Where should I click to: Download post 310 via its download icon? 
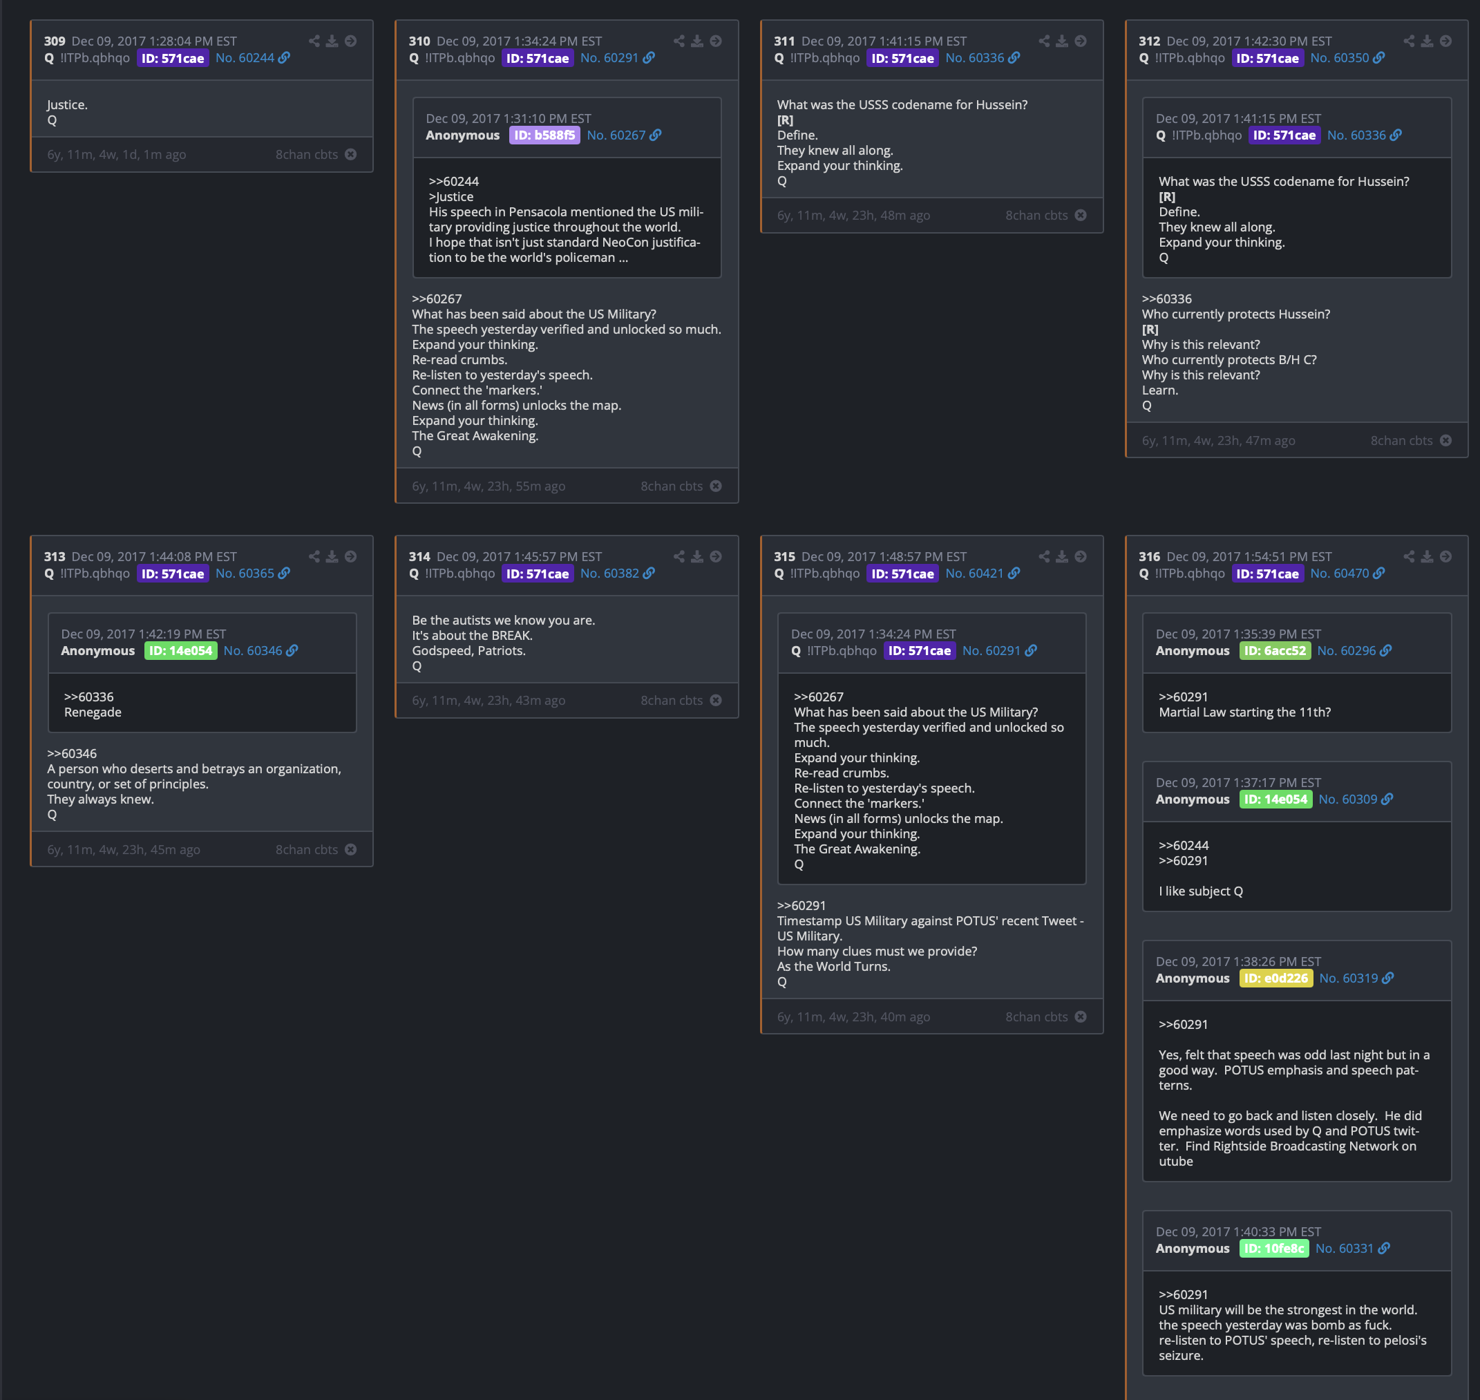pos(697,41)
